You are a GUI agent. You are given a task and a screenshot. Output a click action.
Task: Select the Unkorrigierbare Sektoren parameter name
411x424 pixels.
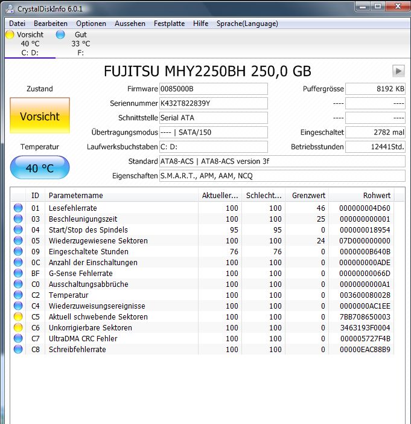click(91, 327)
